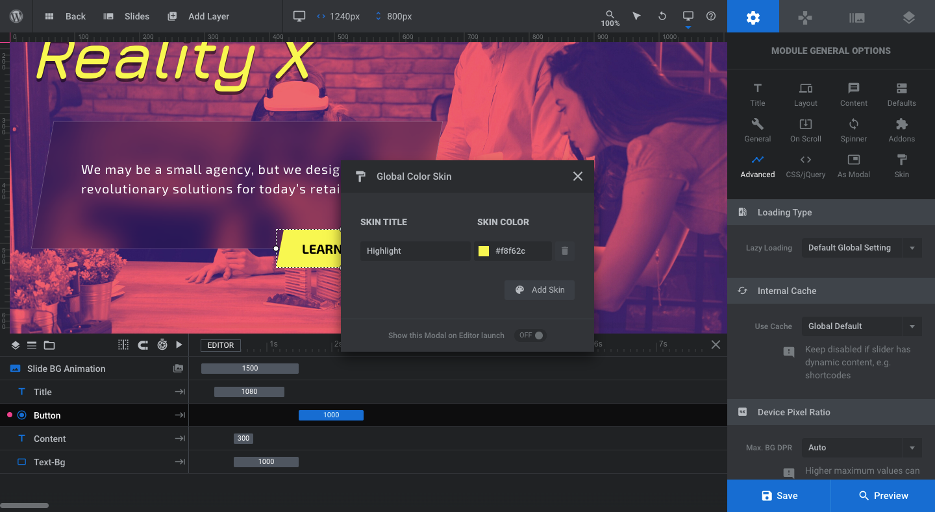The image size is (935, 512).
Task: Click the undo history icon
Action: [x=662, y=16]
